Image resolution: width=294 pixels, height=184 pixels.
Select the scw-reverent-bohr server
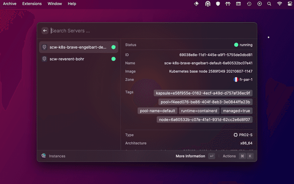[x=67, y=59]
